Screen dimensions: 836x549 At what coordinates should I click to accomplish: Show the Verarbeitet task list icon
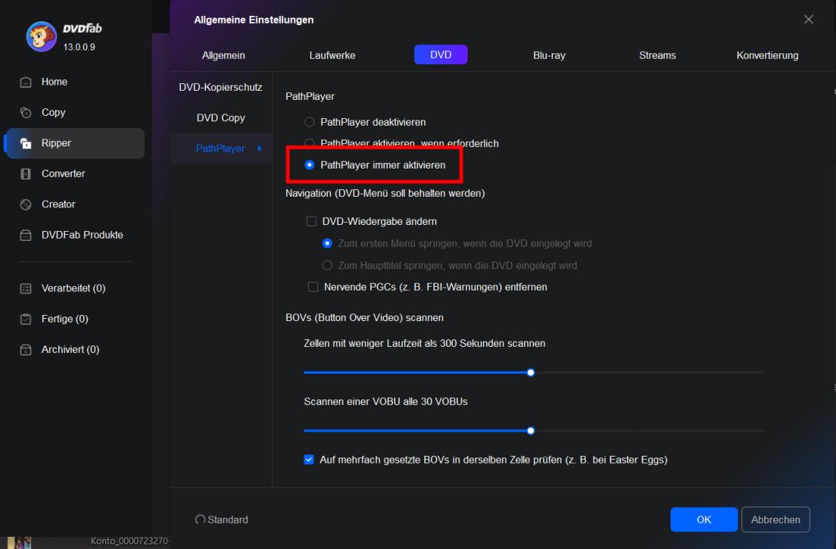pos(26,289)
